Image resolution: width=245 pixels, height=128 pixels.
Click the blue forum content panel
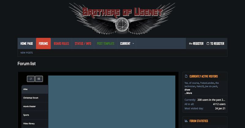point(112,102)
